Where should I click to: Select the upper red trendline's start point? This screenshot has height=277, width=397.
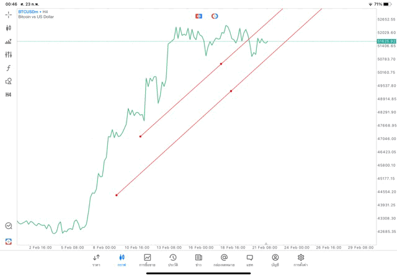click(140, 136)
